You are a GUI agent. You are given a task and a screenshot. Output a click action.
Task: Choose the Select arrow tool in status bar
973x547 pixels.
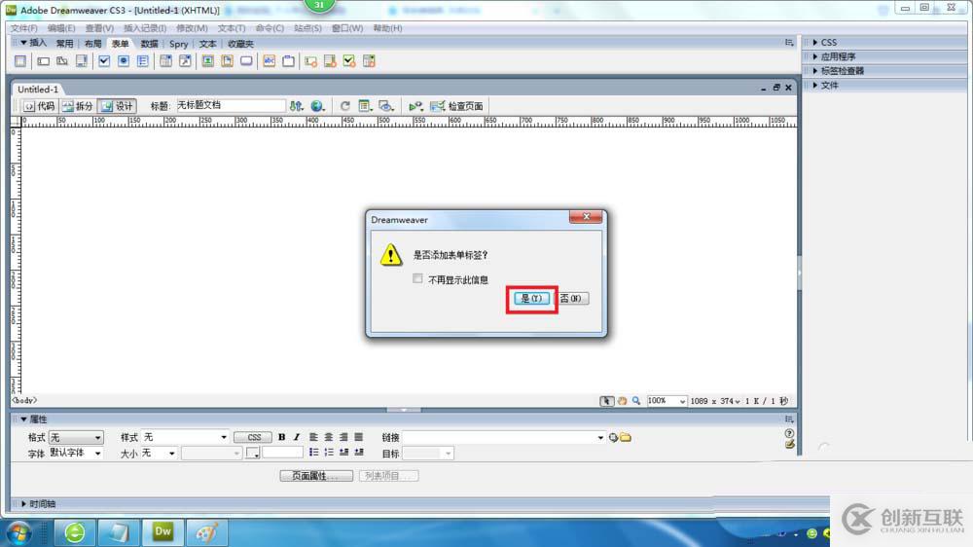click(606, 401)
